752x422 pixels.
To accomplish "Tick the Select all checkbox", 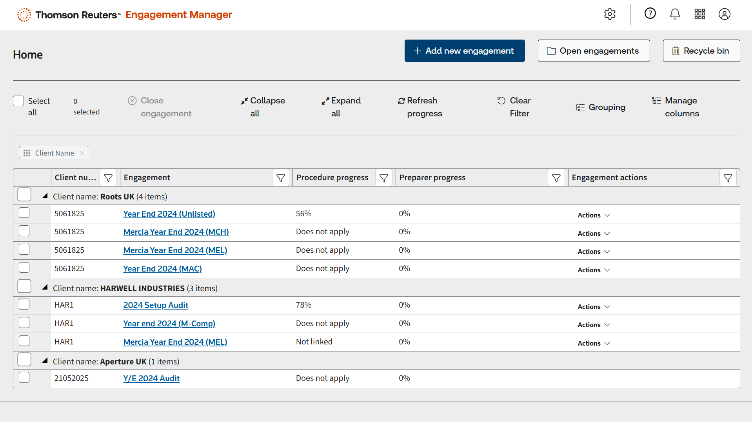I will tap(18, 101).
